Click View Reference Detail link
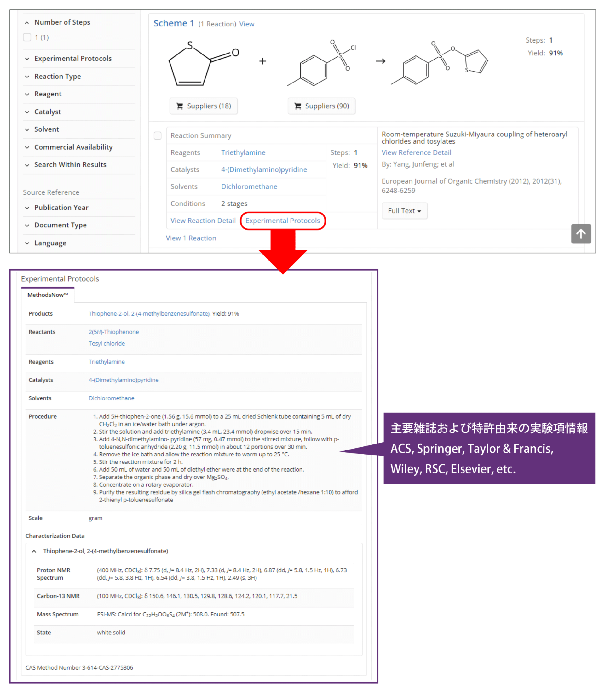This screenshot has height=693, width=605. (416, 152)
